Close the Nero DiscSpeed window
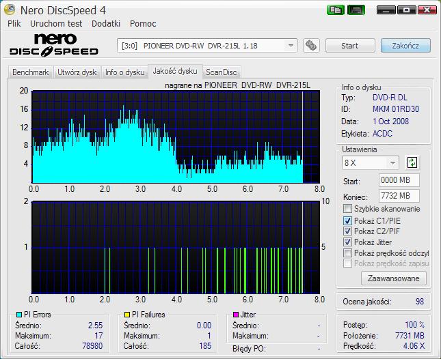This screenshot has height=359, width=441. (427, 10)
